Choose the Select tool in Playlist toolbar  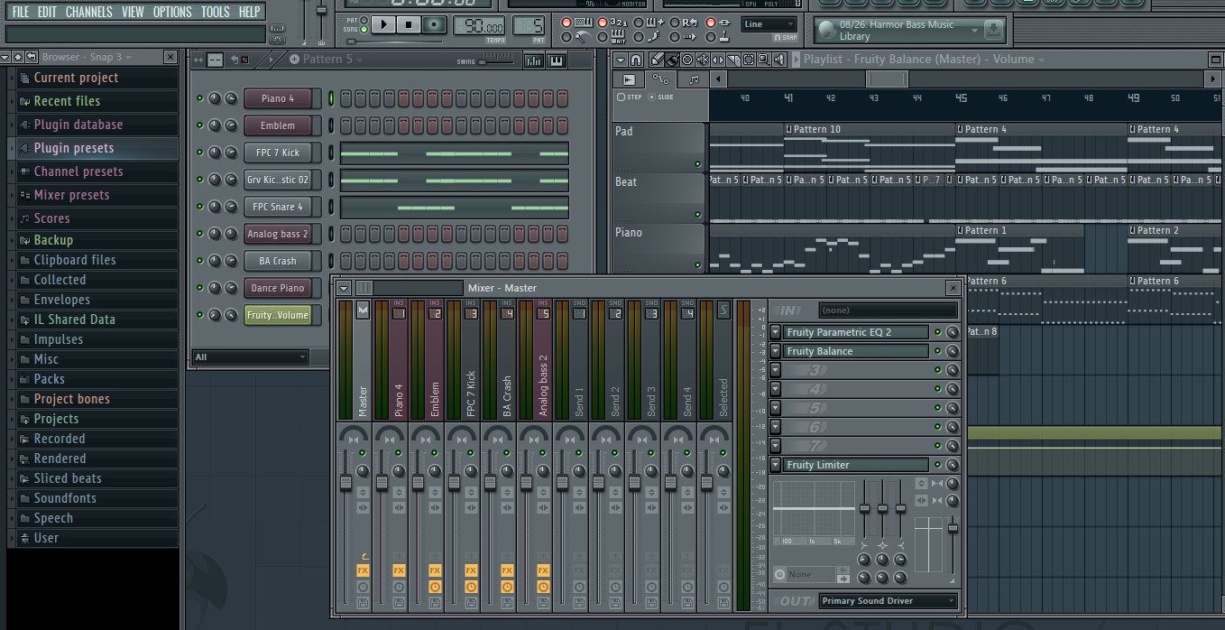tap(749, 60)
